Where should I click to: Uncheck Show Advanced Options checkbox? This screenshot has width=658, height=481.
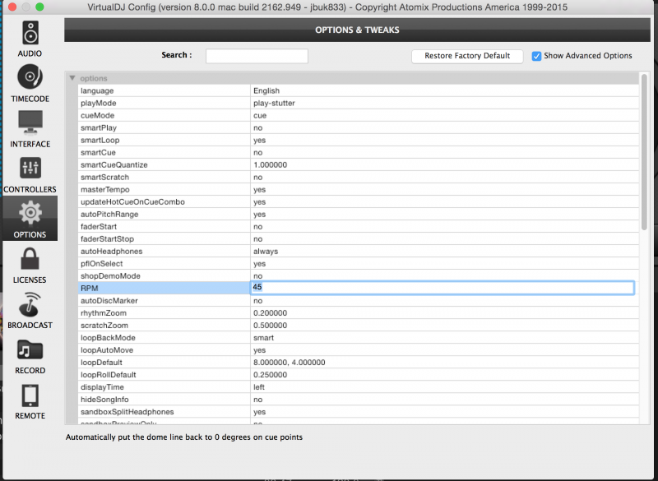[537, 56]
